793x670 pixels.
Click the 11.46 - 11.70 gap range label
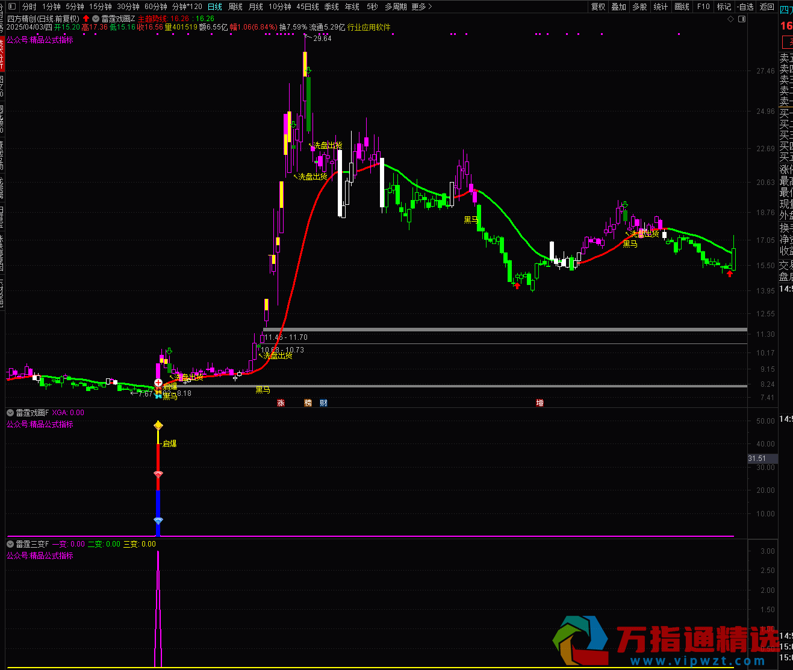[x=286, y=337]
